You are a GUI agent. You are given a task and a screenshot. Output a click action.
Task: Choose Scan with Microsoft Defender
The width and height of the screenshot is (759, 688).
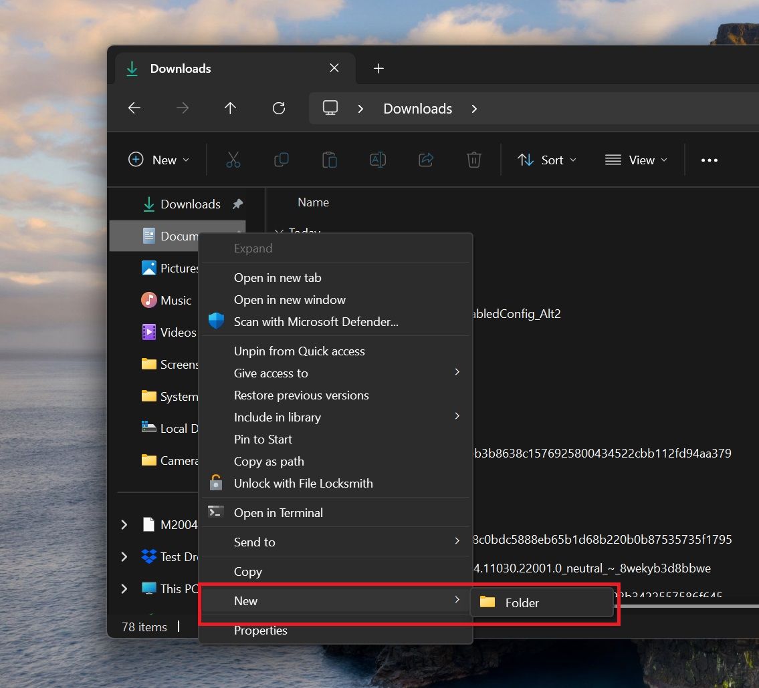[x=316, y=321]
